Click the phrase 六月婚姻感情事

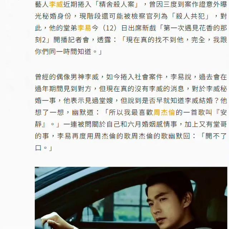[152, 124]
